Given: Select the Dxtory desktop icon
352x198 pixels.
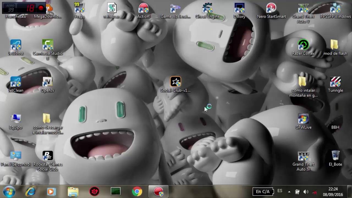Looking at the screenshot, I should [240, 10].
